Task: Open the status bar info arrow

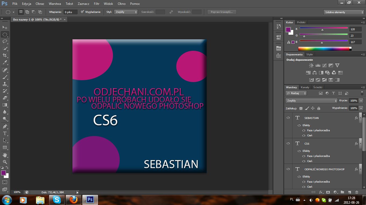Action: coord(78,192)
